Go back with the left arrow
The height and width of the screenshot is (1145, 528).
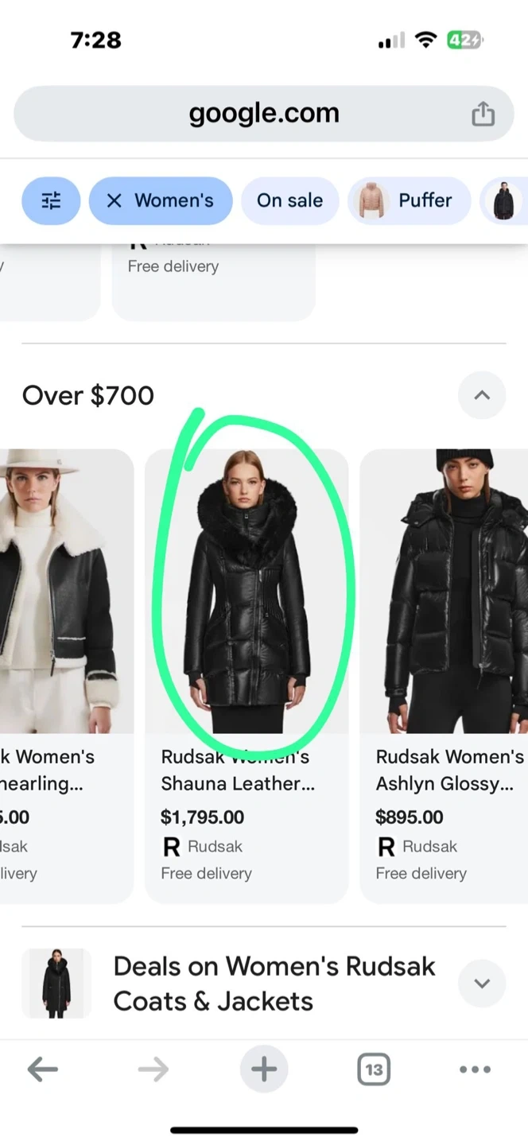tap(43, 1069)
